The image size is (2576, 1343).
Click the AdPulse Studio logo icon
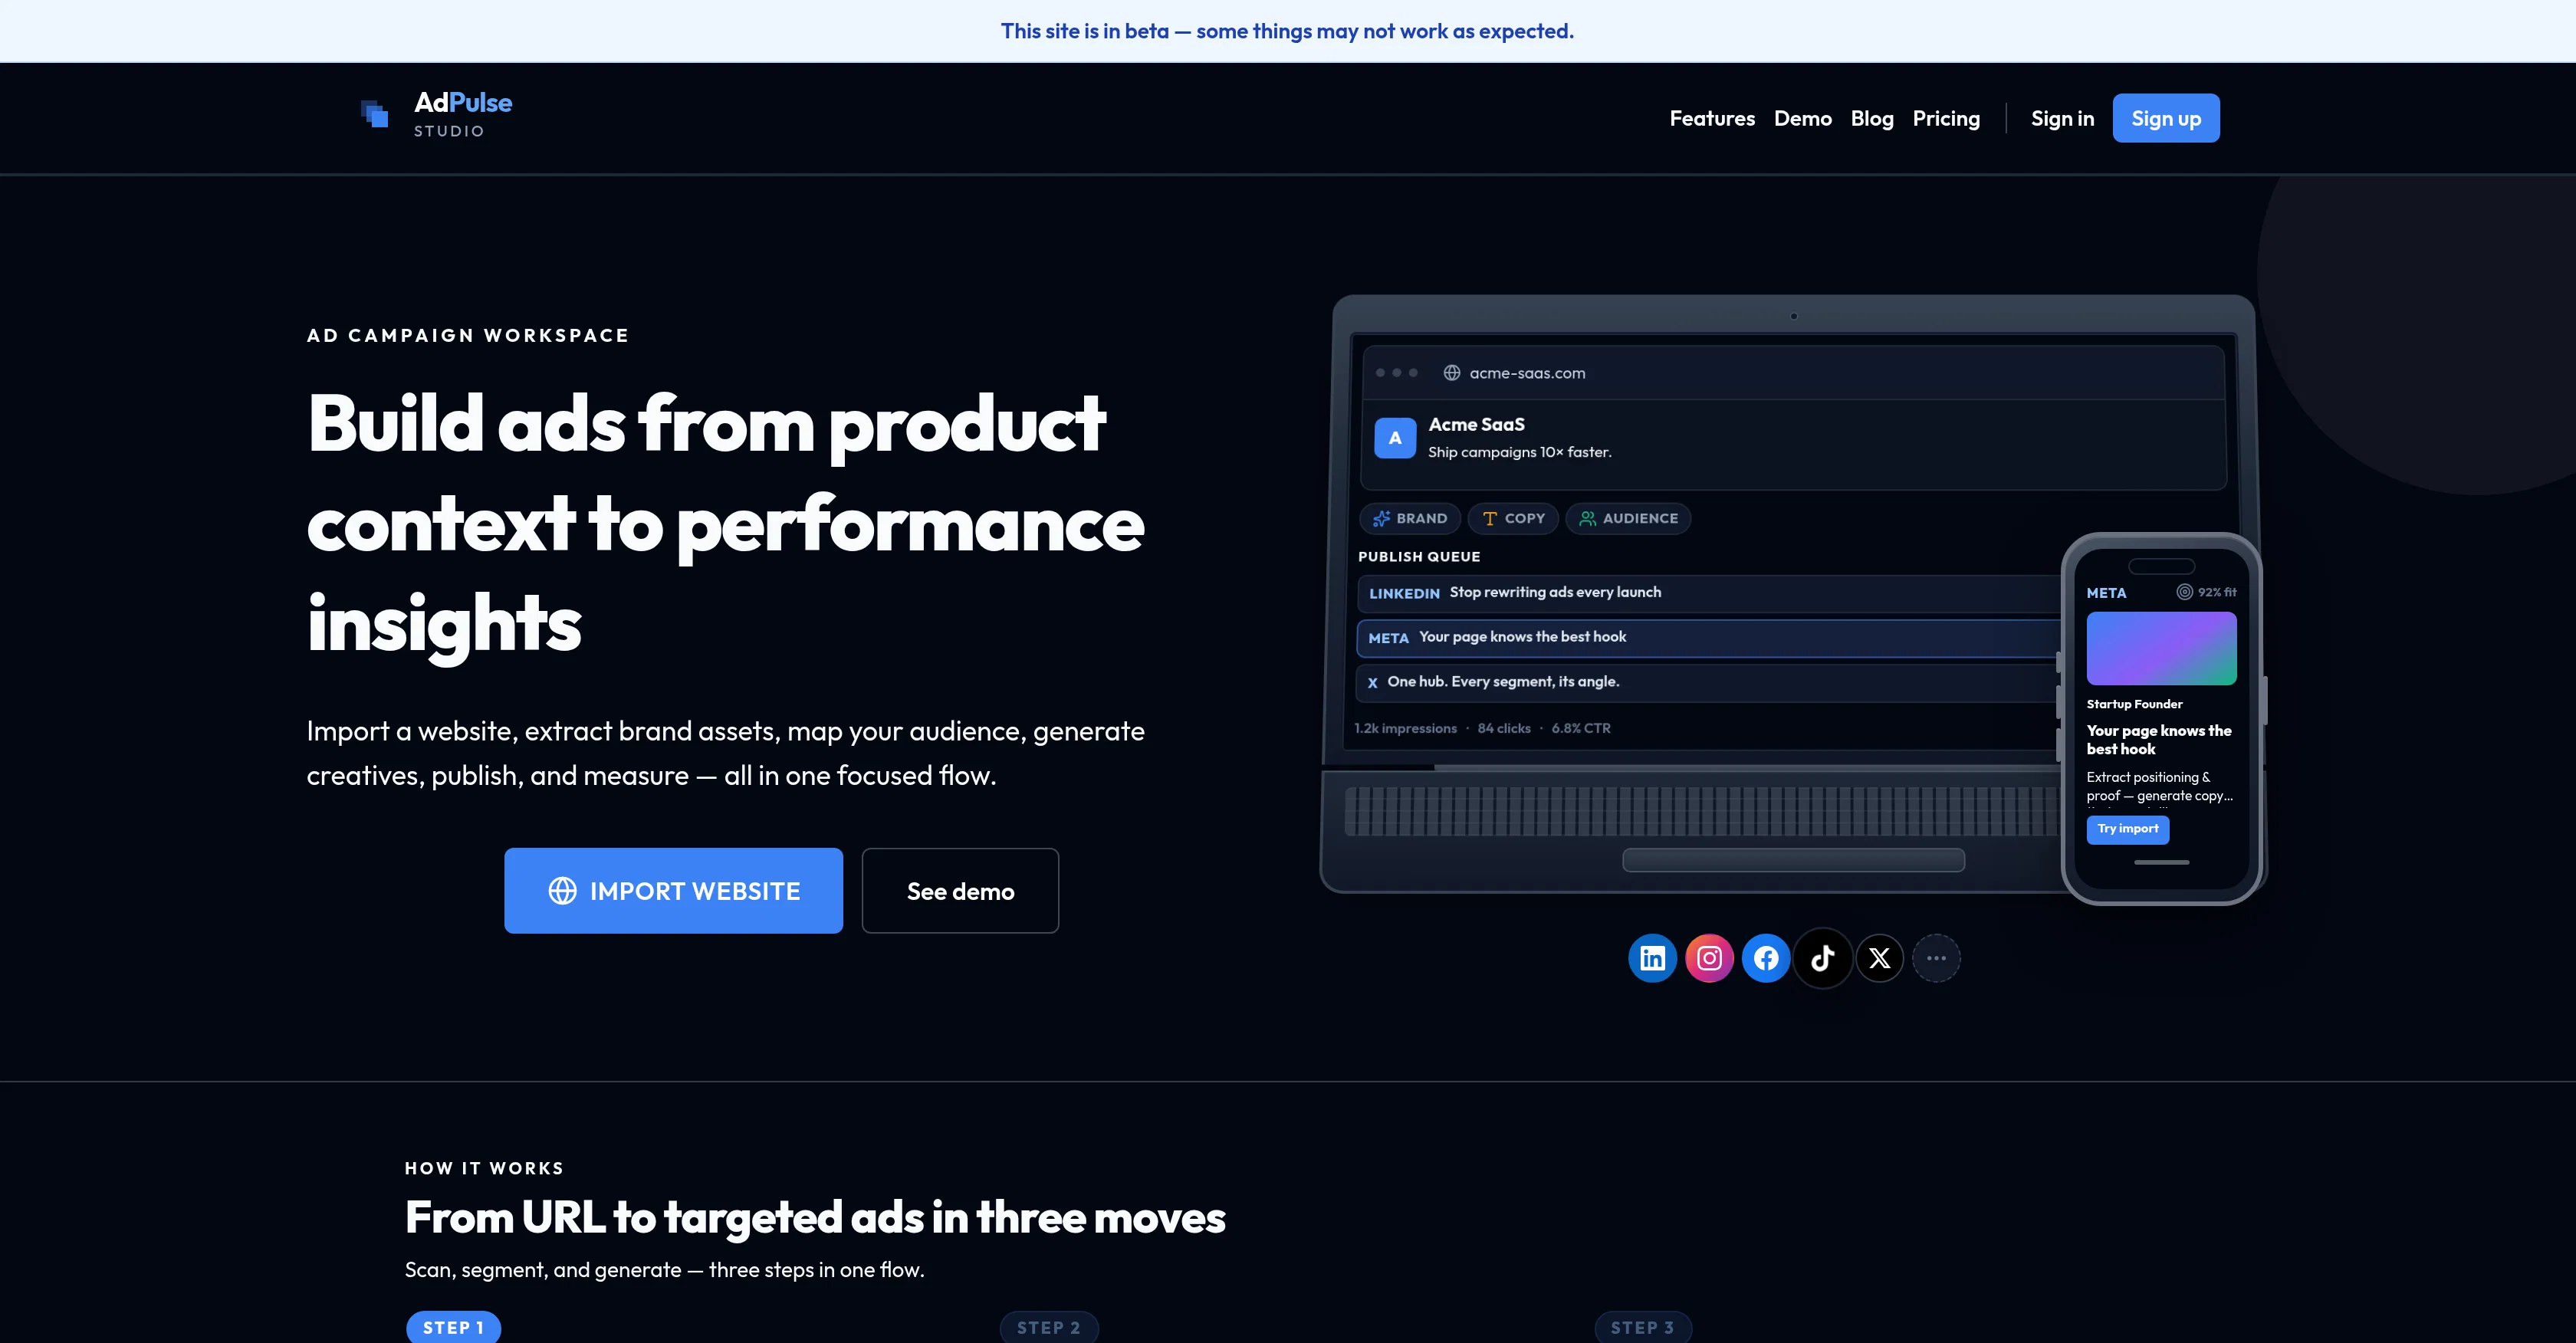[375, 114]
